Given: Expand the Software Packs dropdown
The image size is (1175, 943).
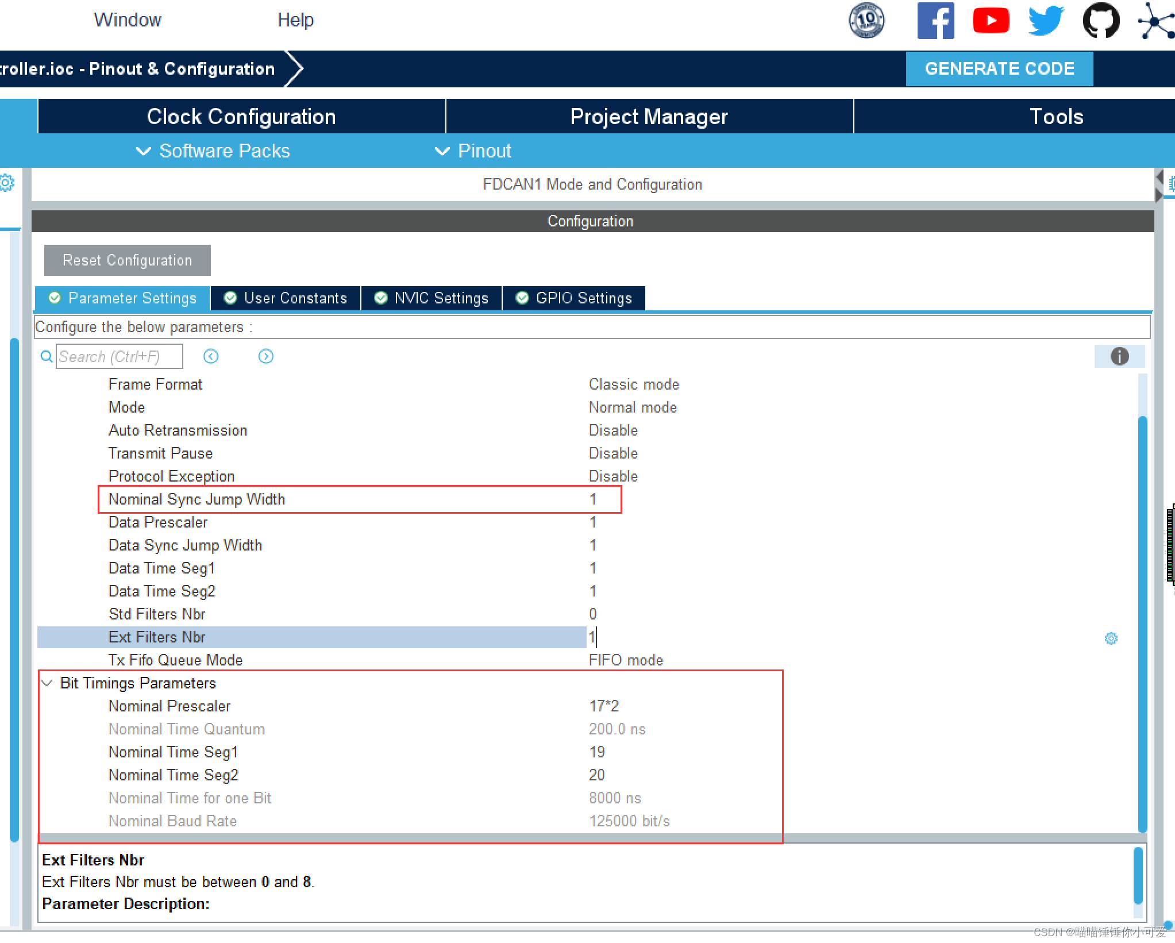Looking at the screenshot, I should pyautogui.click(x=213, y=151).
